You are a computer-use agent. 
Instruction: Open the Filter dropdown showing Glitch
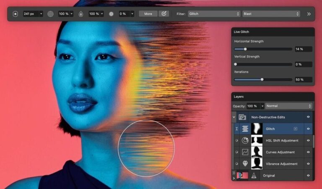click(214, 14)
